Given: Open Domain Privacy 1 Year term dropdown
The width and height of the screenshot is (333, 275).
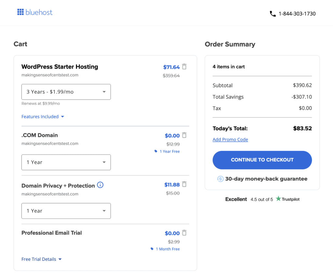Looking at the screenshot, I should [66, 211].
